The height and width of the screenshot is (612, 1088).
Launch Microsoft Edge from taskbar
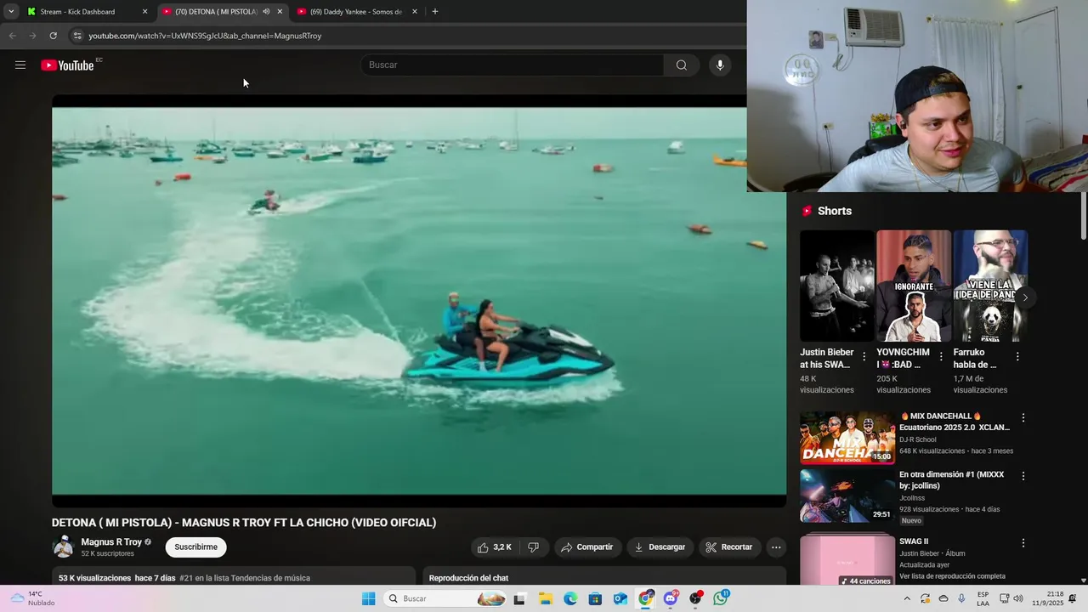[569, 598]
